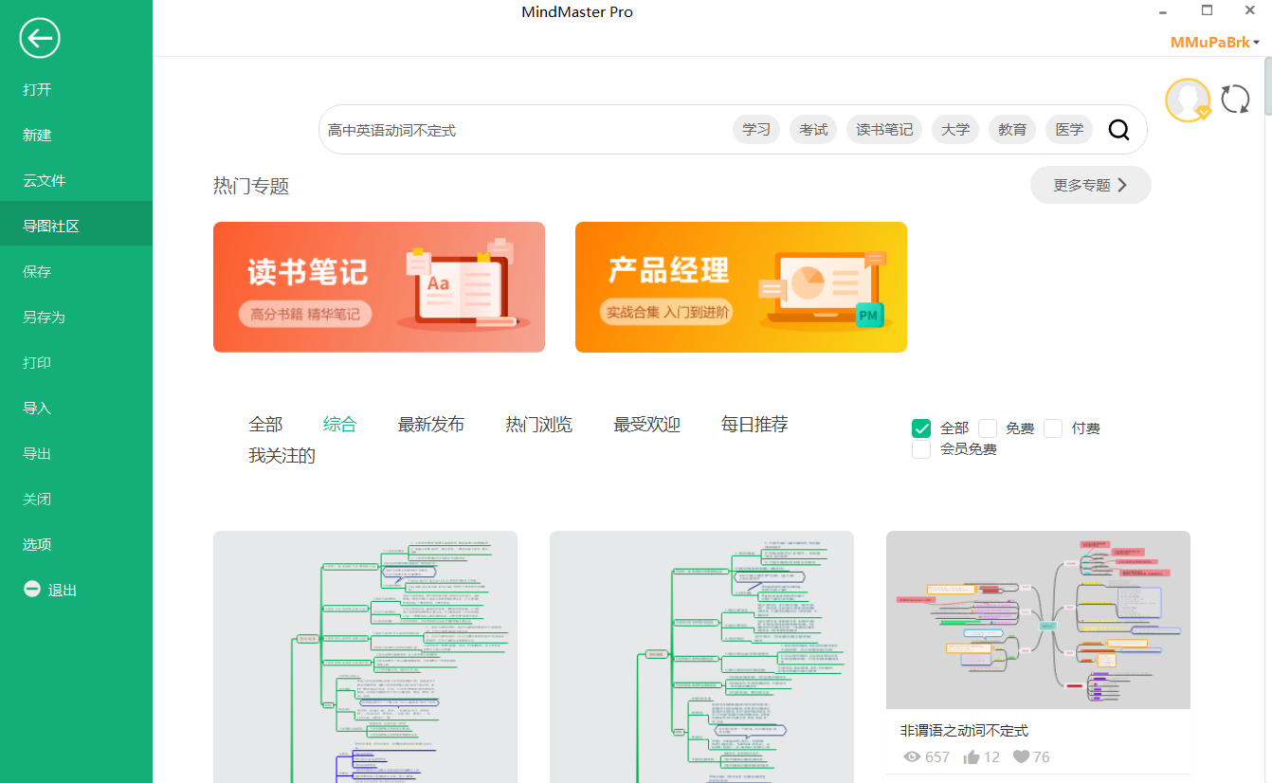
Task: Switch to the 每日推荐 tab
Action: pyautogui.click(x=754, y=425)
